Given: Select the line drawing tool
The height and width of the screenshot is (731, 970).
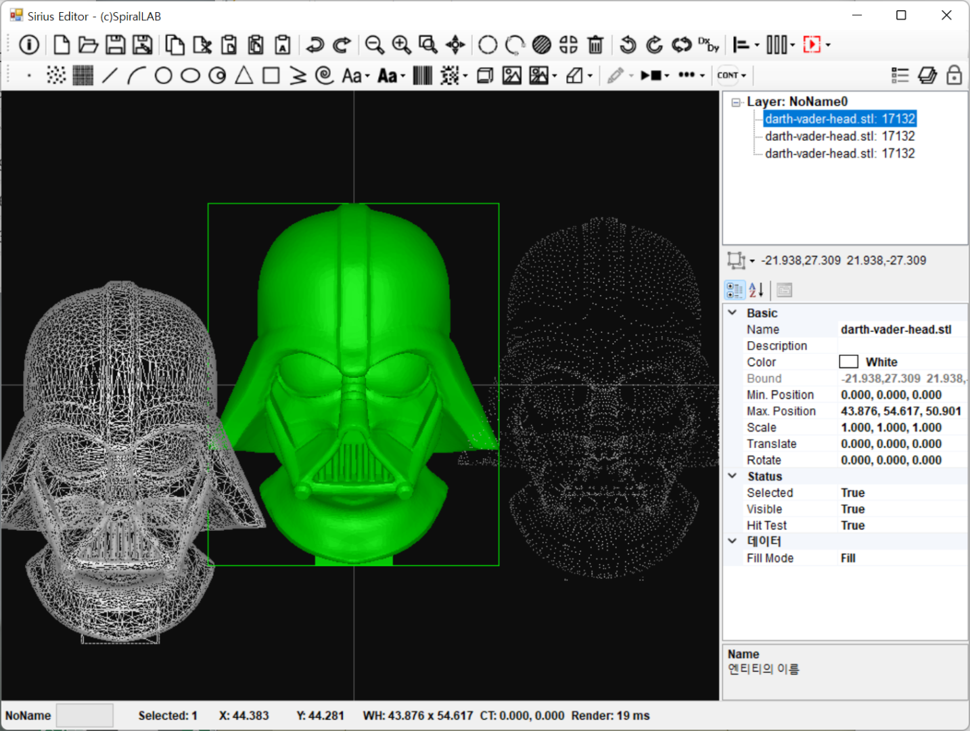Looking at the screenshot, I should (x=110, y=75).
